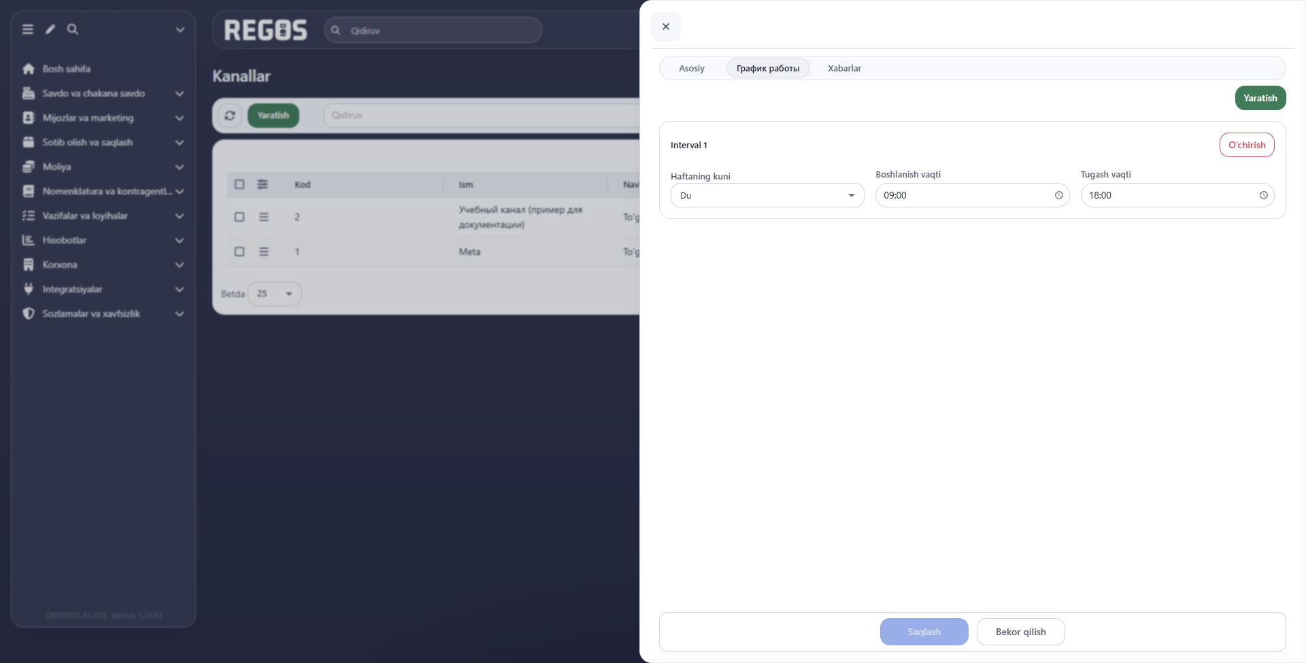The width and height of the screenshot is (1306, 663).
Task: Click the Moliya coins icon
Action: pyautogui.click(x=29, y=167)
